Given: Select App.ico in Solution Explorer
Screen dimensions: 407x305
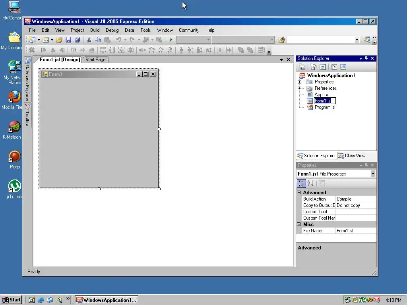Looking at the screenshot, I should [322, 95].
